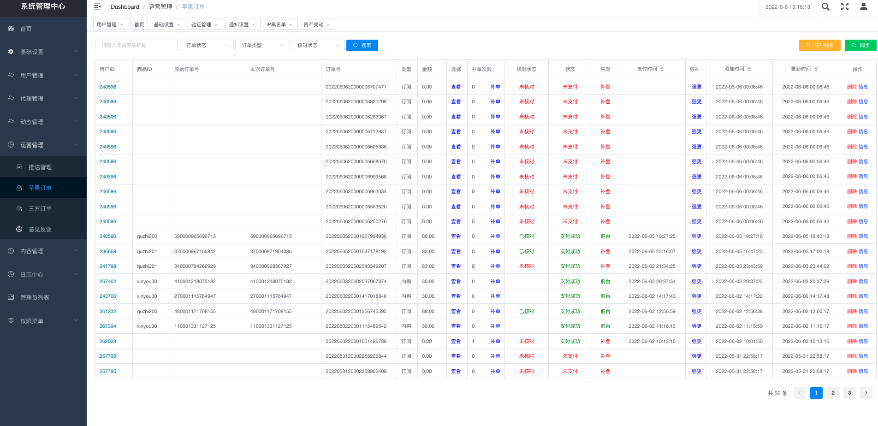Expand 内容管理 menu chevron

tap(76, 251)
